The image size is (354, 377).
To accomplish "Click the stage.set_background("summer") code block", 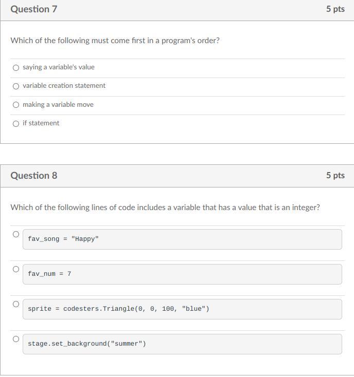I will (x=182, y=344).
